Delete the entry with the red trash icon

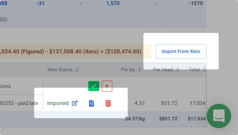[x=108, y=103]
